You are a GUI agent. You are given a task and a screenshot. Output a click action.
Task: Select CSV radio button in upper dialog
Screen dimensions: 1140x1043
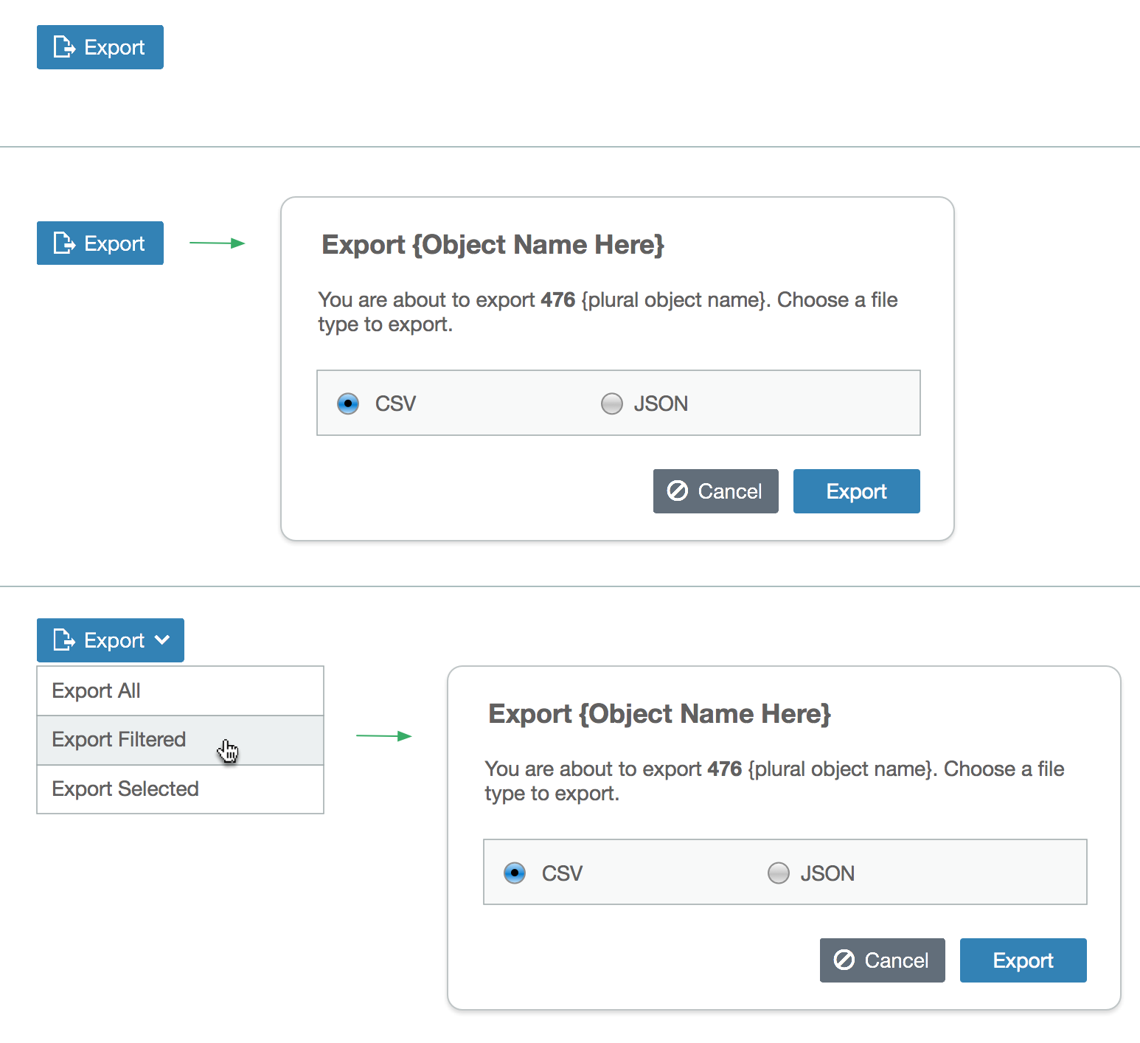348,403
